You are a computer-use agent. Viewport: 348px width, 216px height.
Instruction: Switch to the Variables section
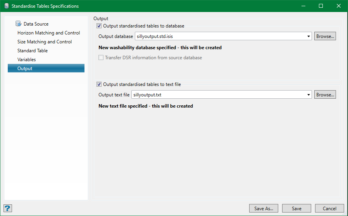(x=26, y=60)
